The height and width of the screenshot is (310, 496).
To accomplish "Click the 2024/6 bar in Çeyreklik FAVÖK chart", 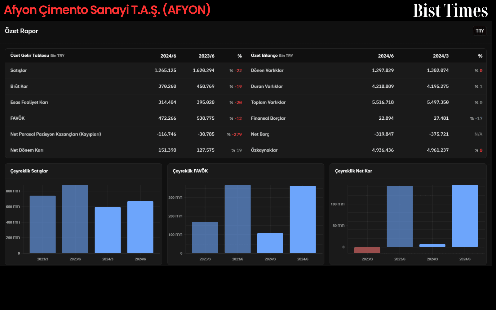I will click(303, 219).
